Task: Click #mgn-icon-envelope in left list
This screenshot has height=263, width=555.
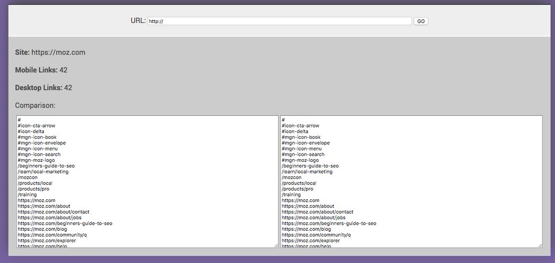Action: tap(42, 143)
